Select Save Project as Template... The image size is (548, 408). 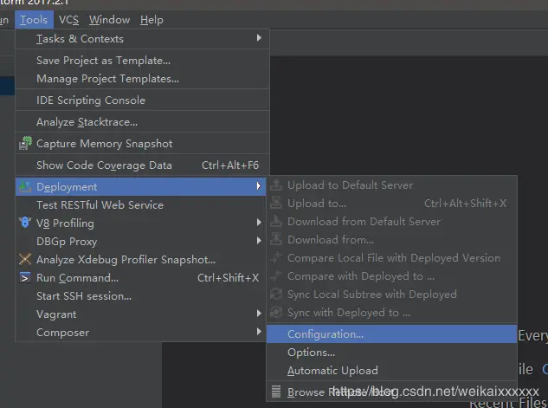103,61
